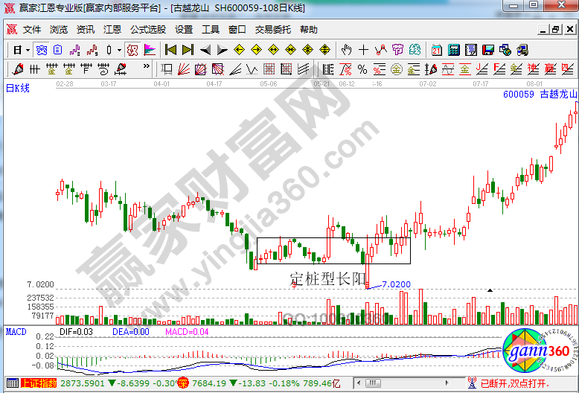The image size is (579, 393).
Task: Expand the candlestick style dropdown arrow
Action: [x=119, y=50]
